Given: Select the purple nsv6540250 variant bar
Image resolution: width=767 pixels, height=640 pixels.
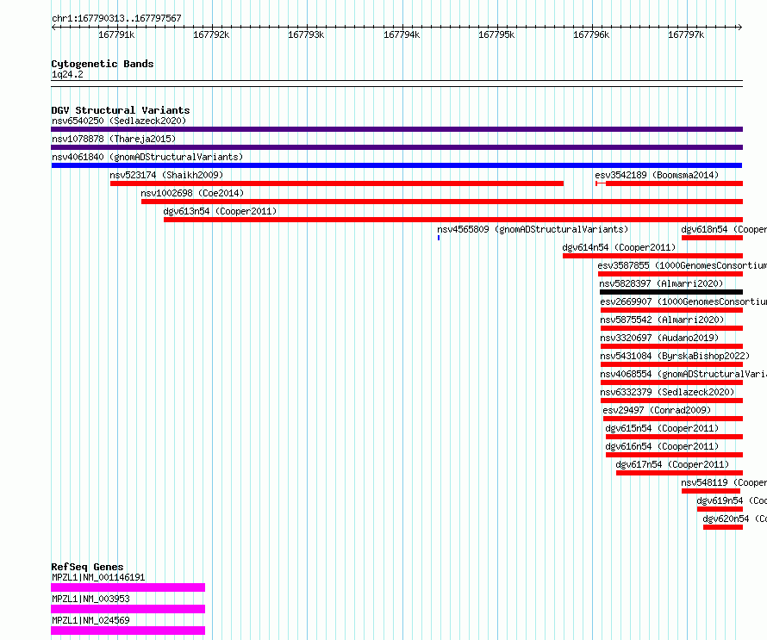Looking at the screenshot, I should click(396, 129).
